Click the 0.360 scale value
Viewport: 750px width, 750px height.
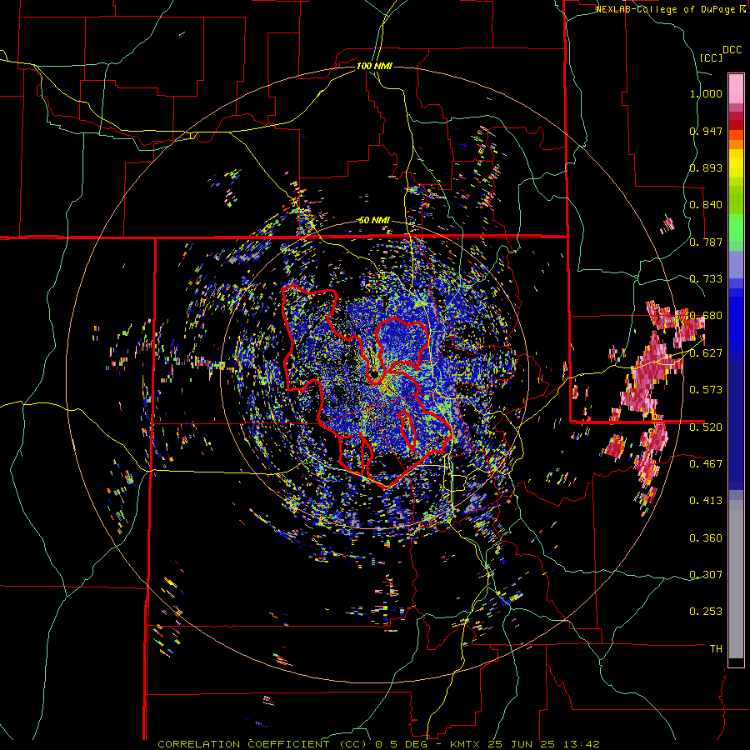pyautogui.click(x=706, y=538)
